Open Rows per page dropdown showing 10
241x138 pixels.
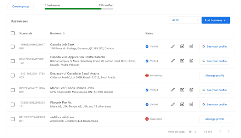[192, 132]
